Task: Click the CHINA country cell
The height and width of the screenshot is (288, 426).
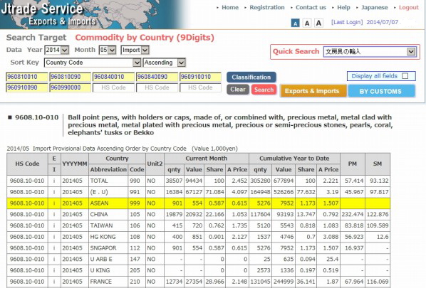Action: click(x=108, y=214)
